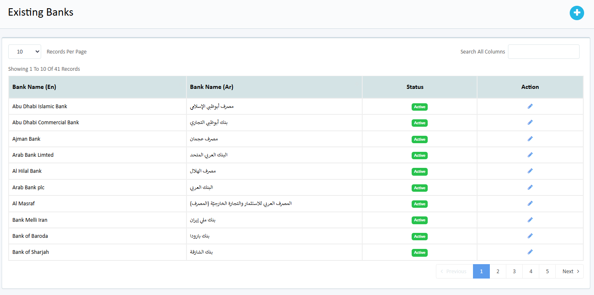Click Arabic name 'بنك بارودا' cell
Viewport: 594px width, 295px height.
[x=274, y=236]
